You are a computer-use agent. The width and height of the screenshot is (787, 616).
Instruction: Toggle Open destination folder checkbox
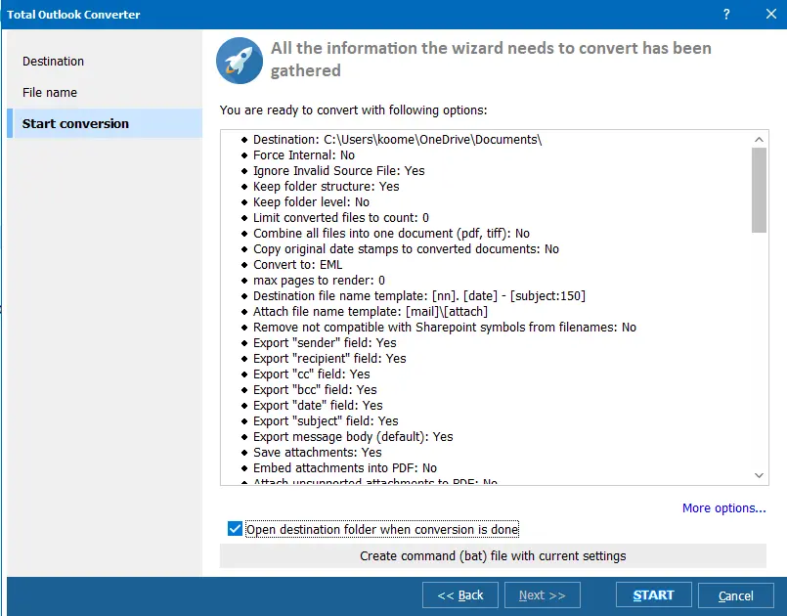235,529
